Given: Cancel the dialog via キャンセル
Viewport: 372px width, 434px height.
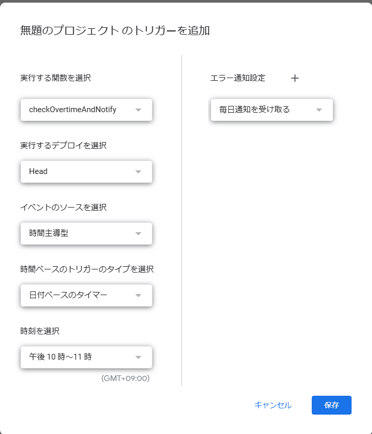Looking at the screenshot, I should [x=272, y=405].
